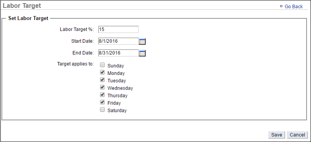Check the Saturday checkbox
Viewport: 311px width, 142px height.
pyautogui.click(x=102, y=110)
